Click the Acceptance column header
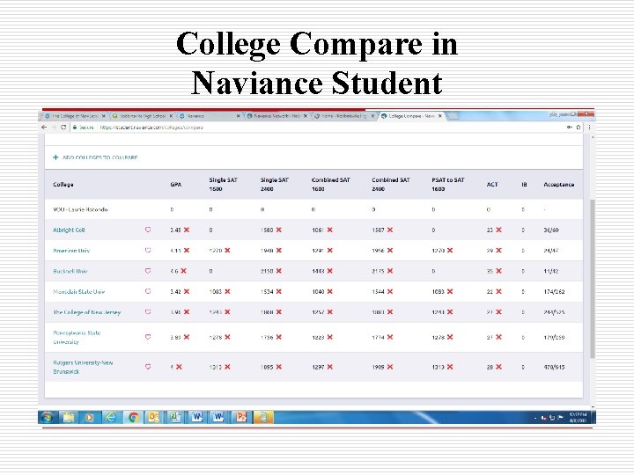634x475 pixels. click(x=559, y=184)
